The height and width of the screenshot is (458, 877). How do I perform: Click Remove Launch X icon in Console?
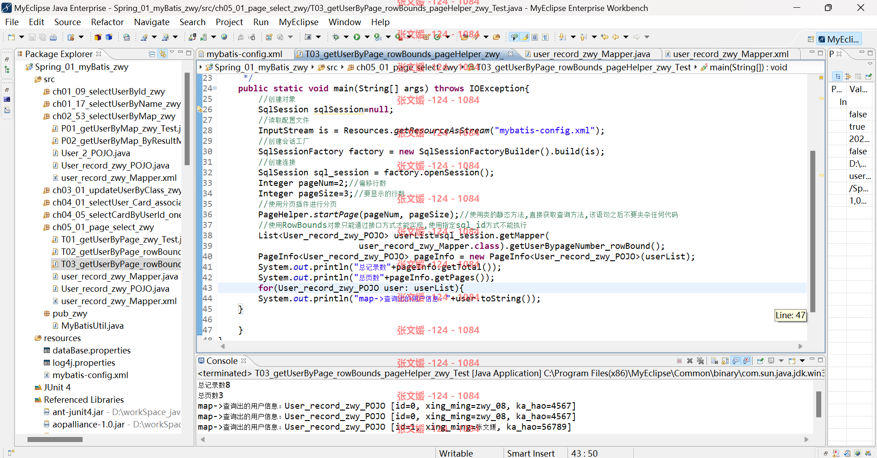690,361
